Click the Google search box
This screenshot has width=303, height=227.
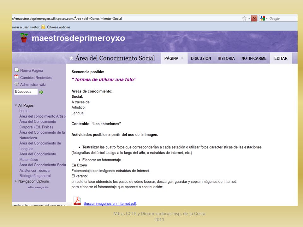283,19
